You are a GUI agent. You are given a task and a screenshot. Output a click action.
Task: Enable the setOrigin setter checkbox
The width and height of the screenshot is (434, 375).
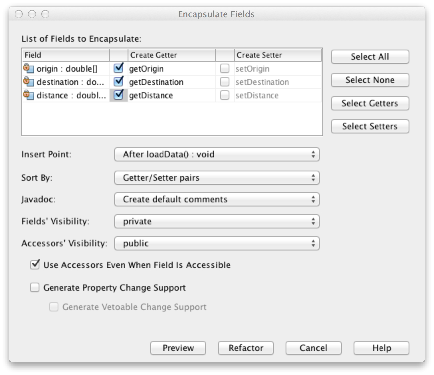[x=225, y=69]
